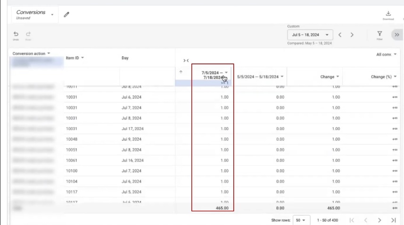Image resolution: width=404 pixels, height=225 pixels.
Task: Open the All conv. column menu
Action: [387, 54]
